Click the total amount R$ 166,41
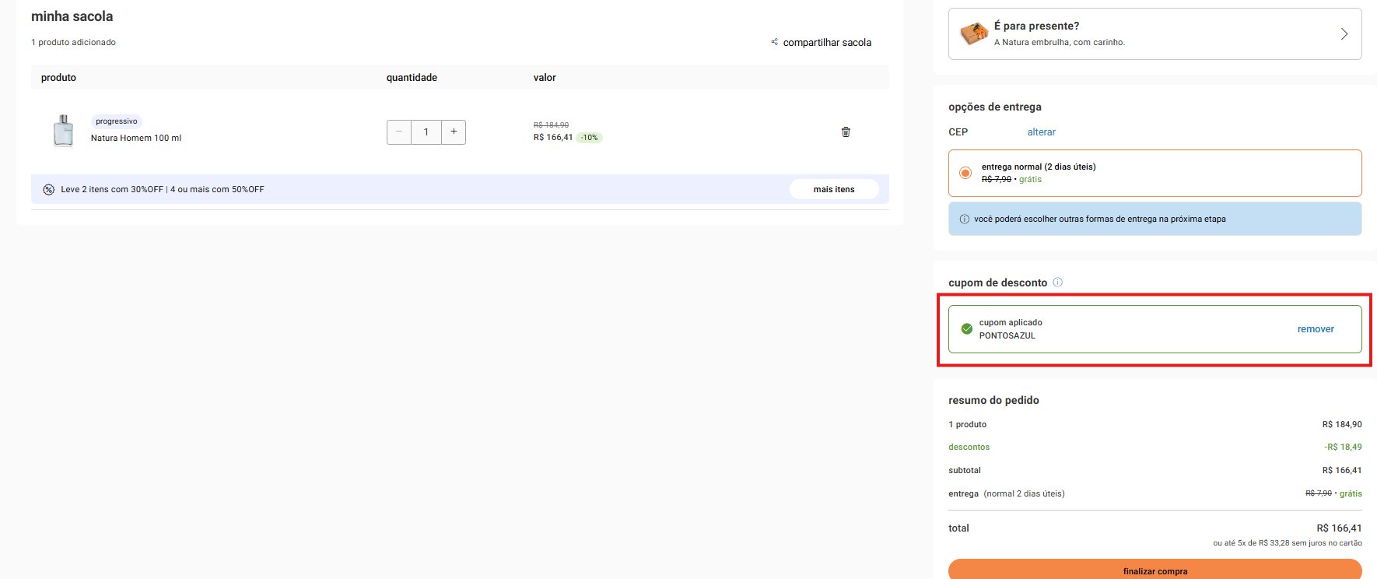 [x=1339, y=528]
